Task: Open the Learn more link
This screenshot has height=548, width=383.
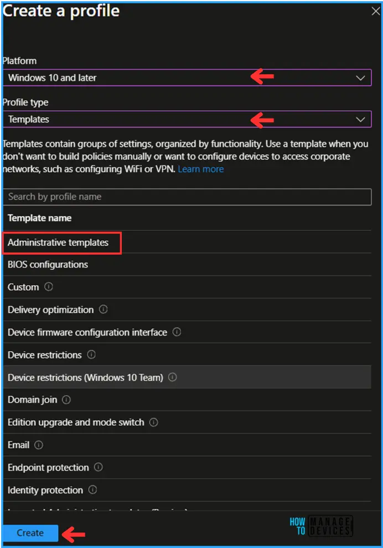Action: click(201, 169)
